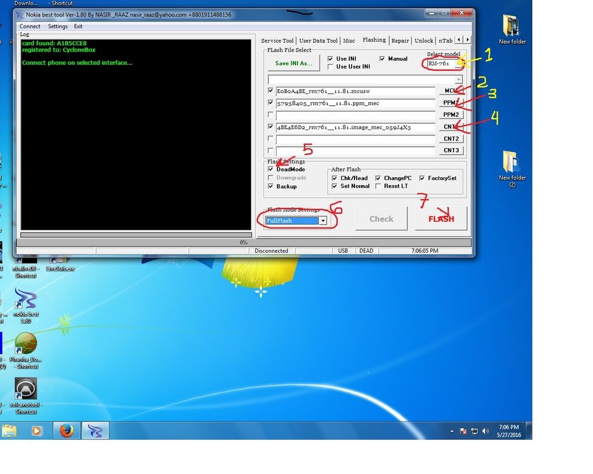Launch Firefox from the taskbar
Screen dimensions: 593x474
pos(67,431)
